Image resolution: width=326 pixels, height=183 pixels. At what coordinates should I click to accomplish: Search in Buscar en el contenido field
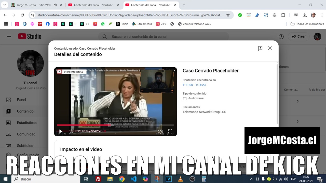163,37
